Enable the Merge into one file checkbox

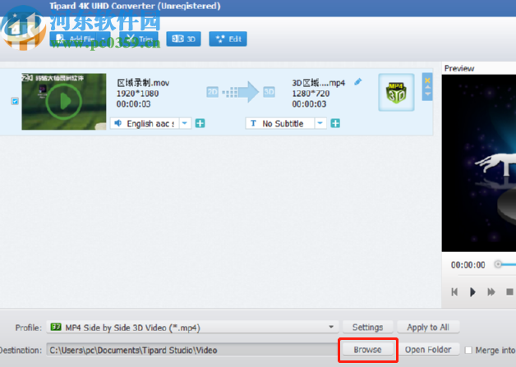(x=468, y=351)
